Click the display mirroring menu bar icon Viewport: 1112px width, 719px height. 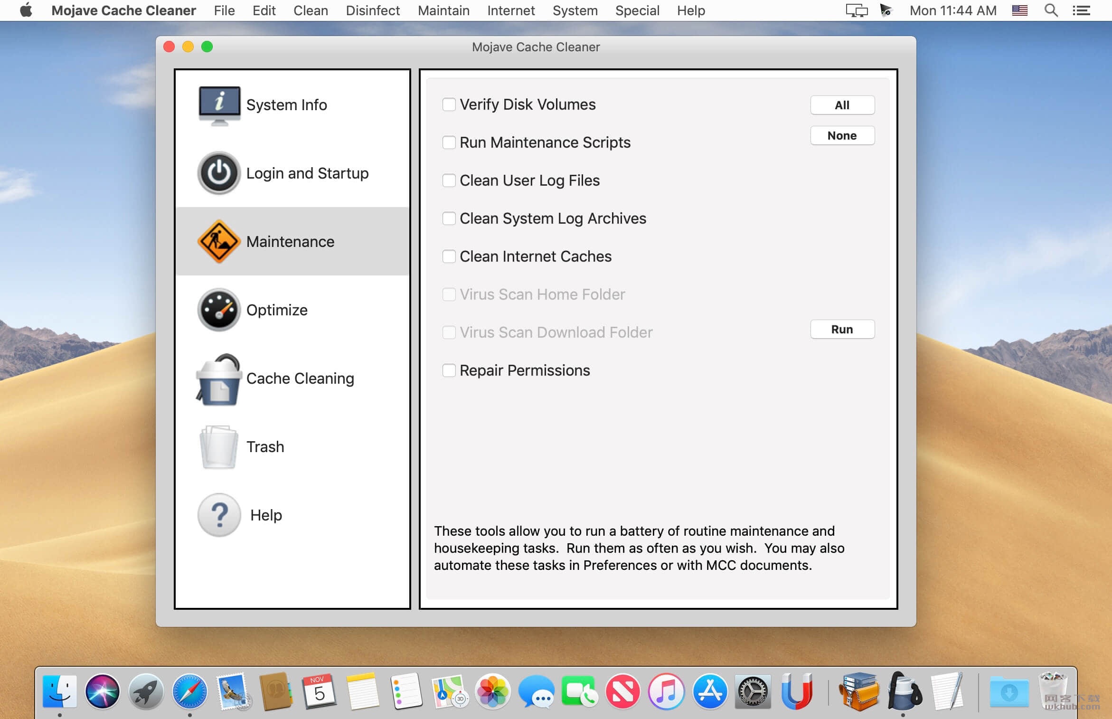(x=857, y=10)
